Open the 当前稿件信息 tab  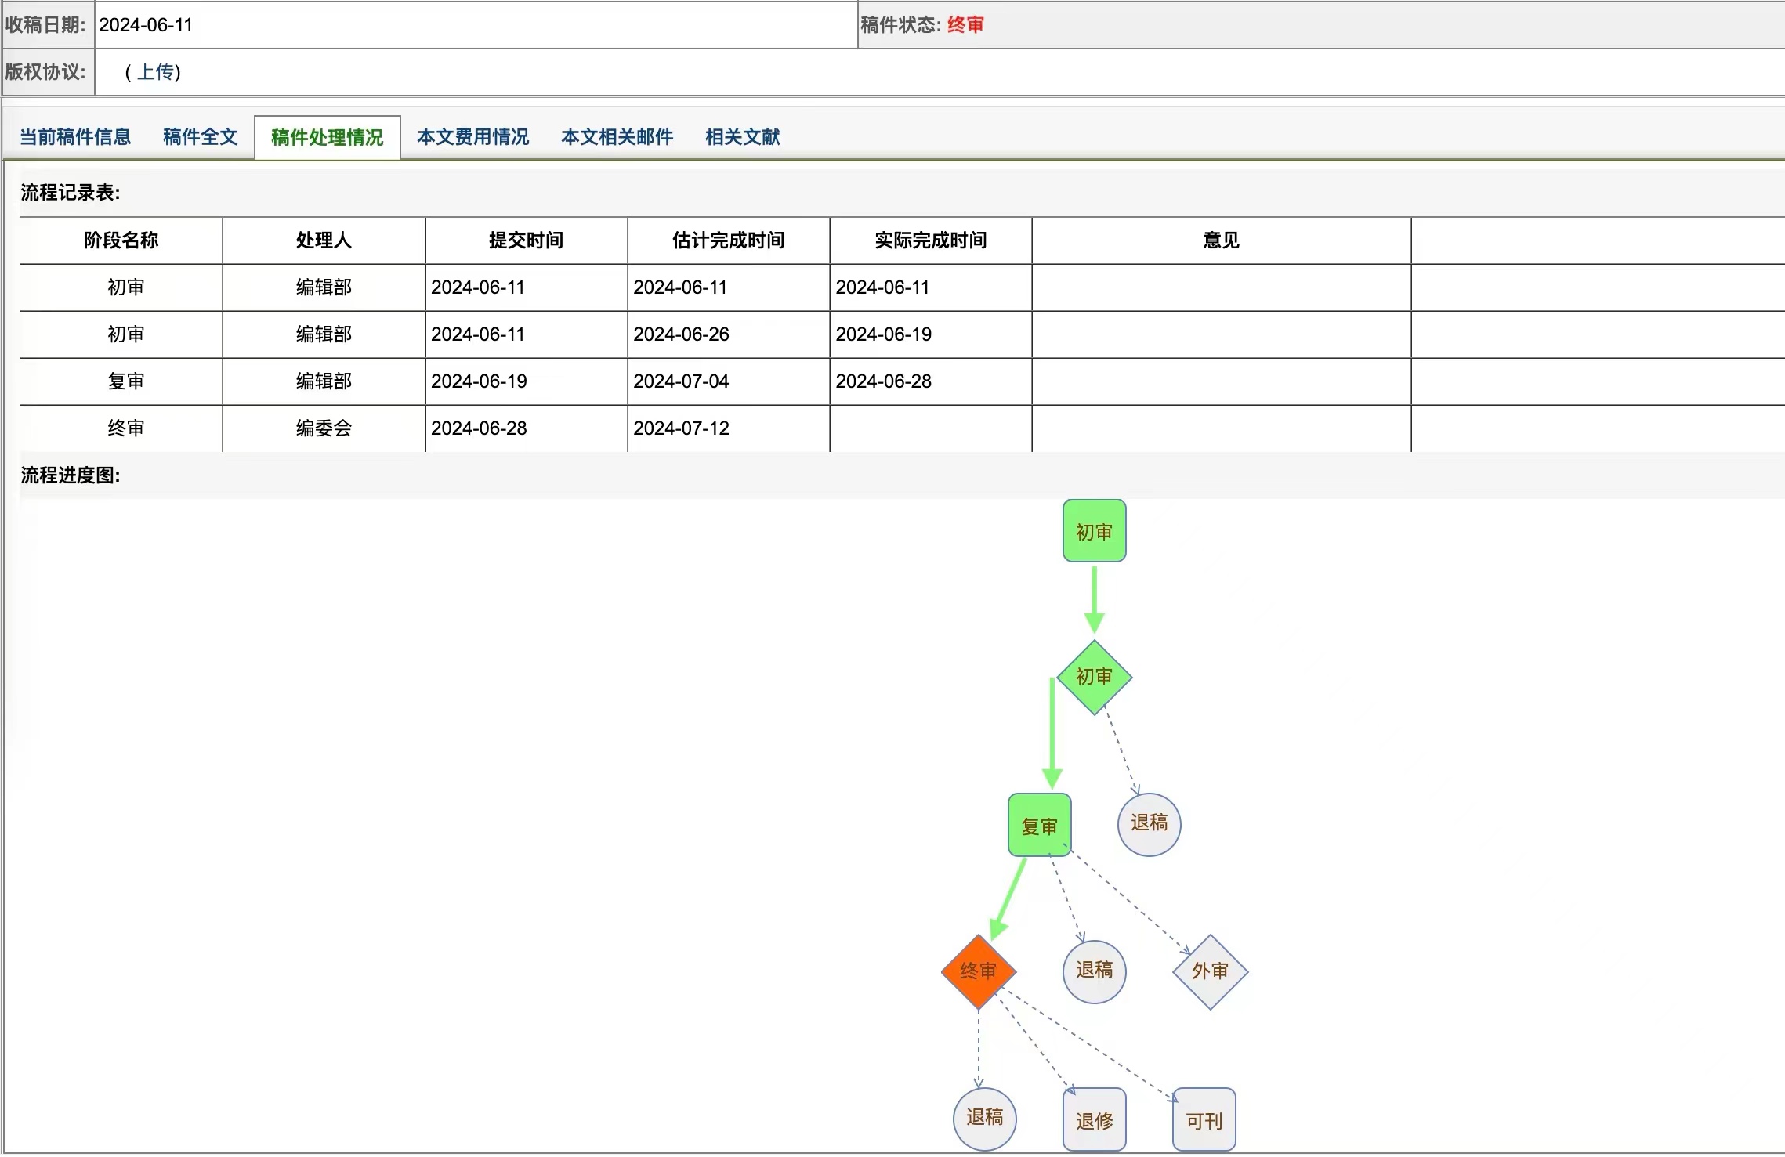(x=75, y=137)
